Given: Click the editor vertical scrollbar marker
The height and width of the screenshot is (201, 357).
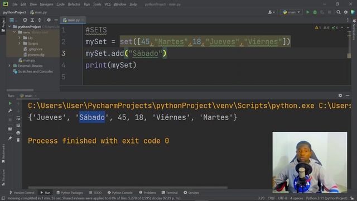Looking at the screenshot, I should coord(349,56).
